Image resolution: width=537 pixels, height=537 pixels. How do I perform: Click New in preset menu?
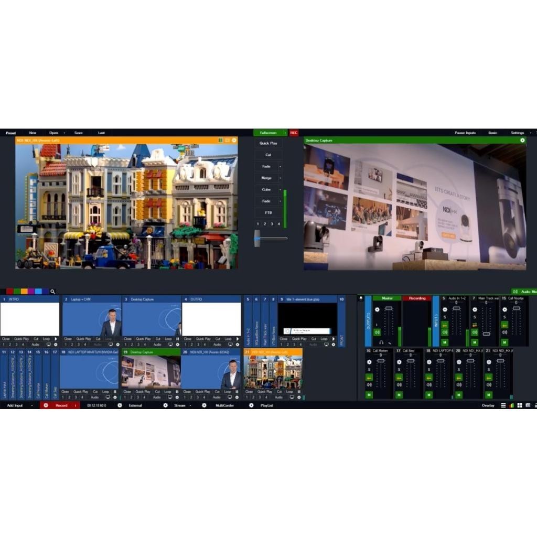tap(33, 133)
